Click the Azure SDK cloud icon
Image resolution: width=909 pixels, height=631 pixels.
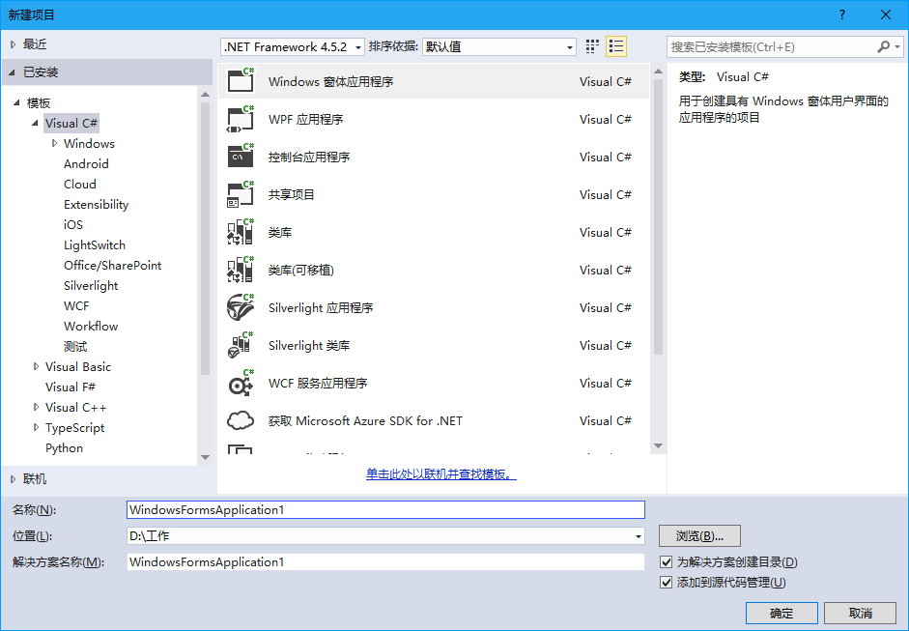241,420
